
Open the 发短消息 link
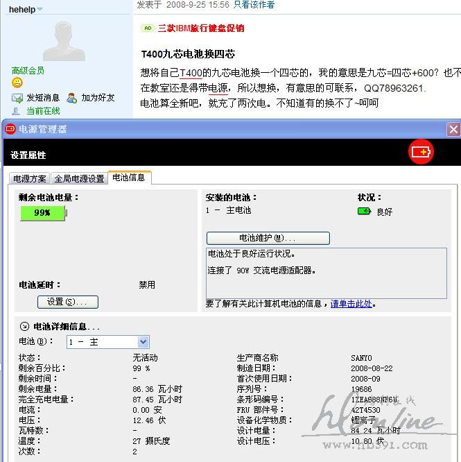(x=43, y=98)
